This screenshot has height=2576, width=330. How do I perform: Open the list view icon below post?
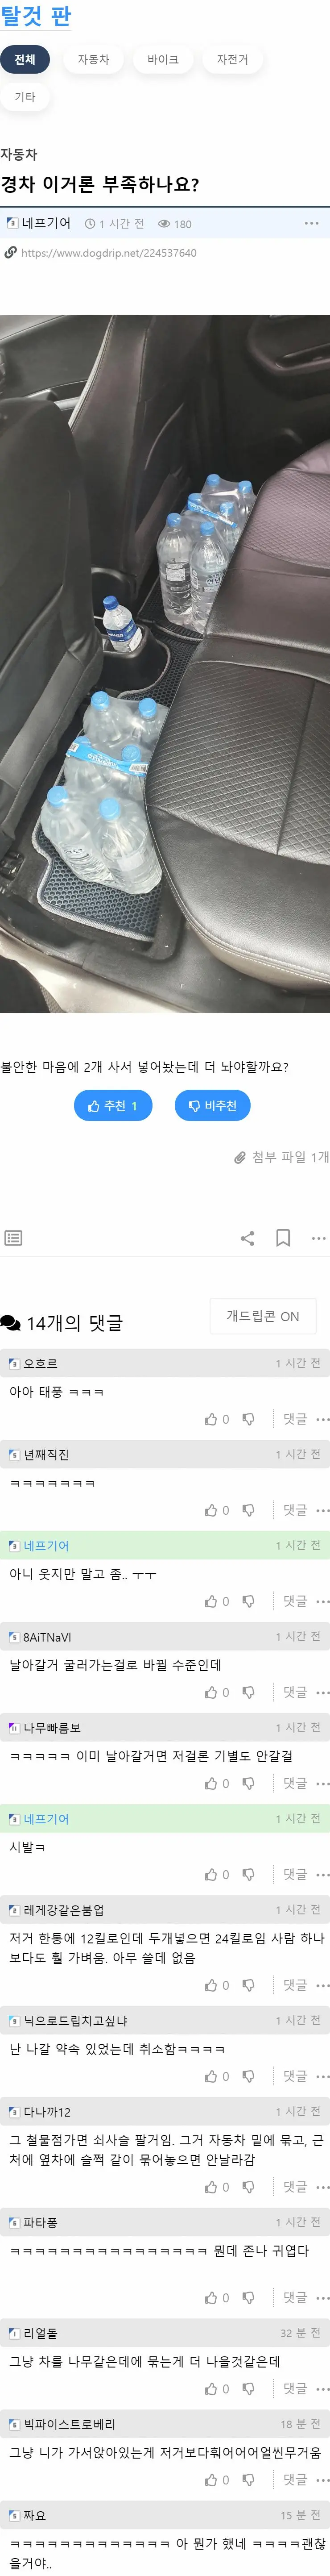(13, 1237)
